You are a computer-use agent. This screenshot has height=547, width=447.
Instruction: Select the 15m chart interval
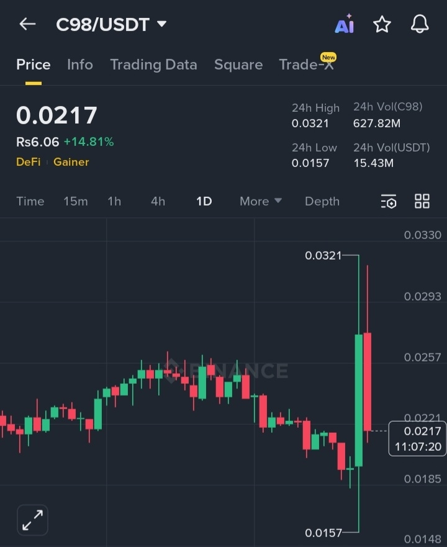click(76, 201)
